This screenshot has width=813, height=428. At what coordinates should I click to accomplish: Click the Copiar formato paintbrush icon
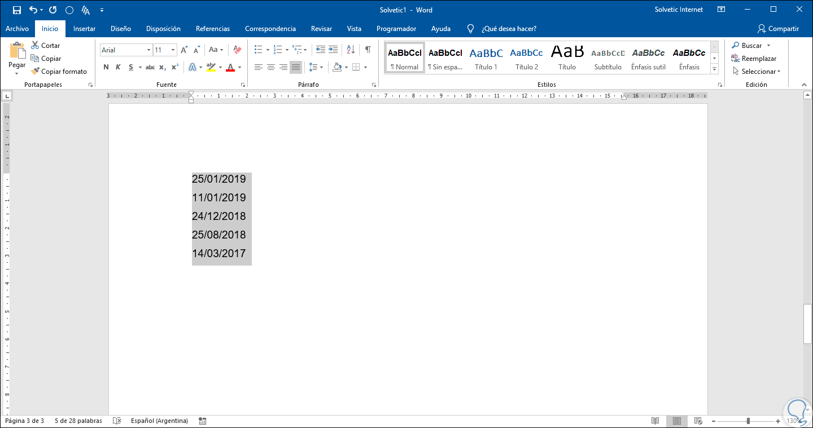pyautogui.click(x=35, y=72)
